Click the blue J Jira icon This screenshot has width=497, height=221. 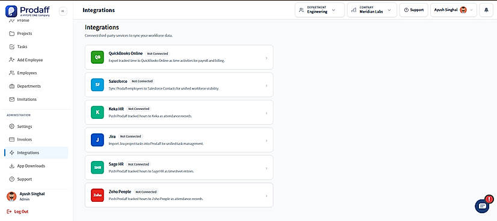pos(97,140)
